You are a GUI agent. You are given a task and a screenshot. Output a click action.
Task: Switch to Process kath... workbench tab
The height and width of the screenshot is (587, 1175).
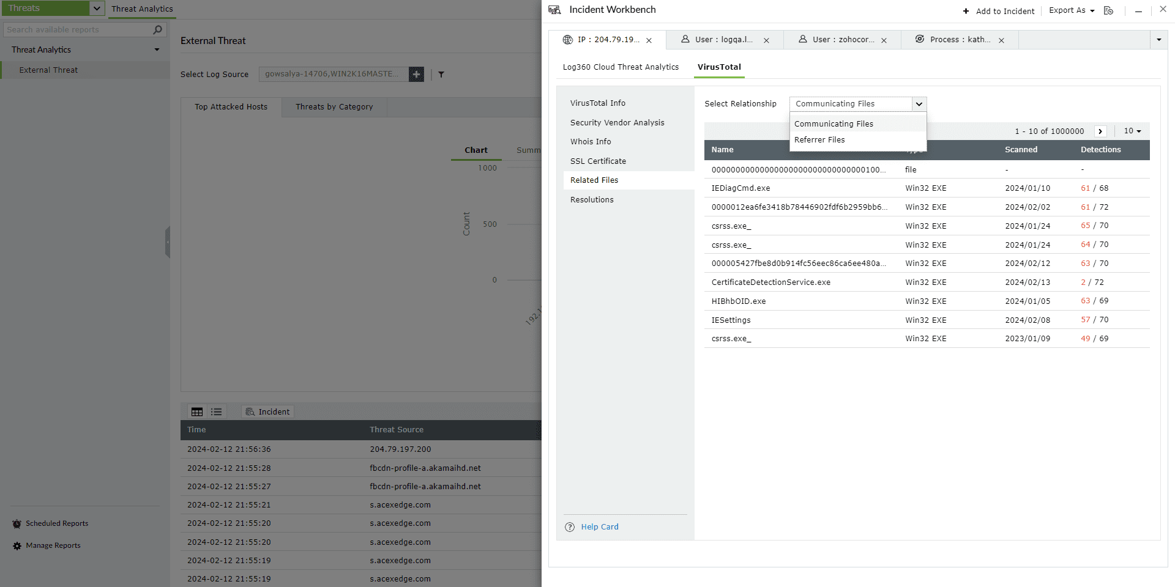[960, 40]
